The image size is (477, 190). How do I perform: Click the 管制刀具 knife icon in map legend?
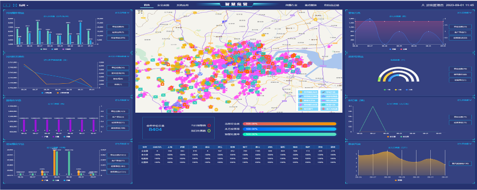[323, 92]
